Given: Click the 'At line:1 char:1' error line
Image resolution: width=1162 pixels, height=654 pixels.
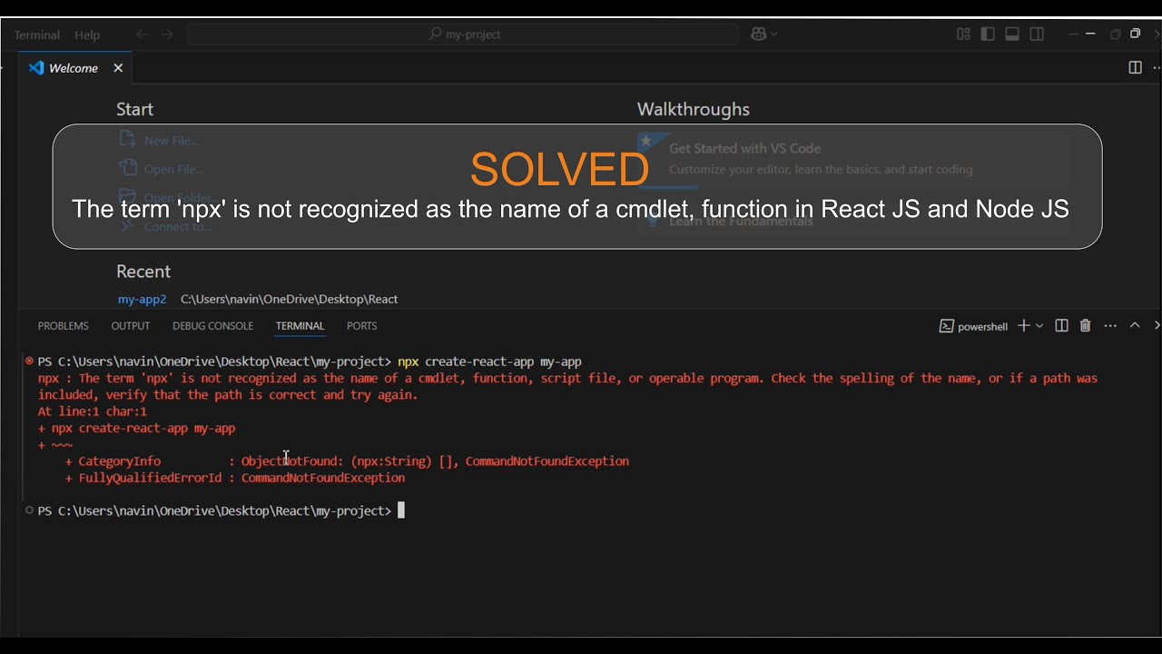Looking at the screenshot, I should click(92, 411).
